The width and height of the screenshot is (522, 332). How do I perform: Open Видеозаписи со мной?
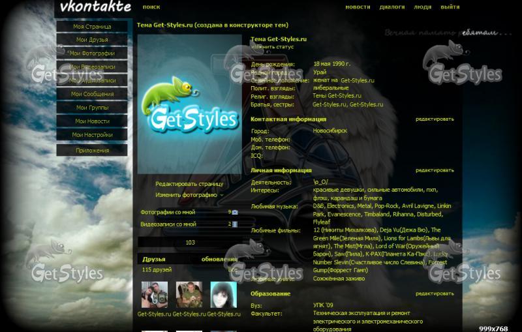click(168, 224)
